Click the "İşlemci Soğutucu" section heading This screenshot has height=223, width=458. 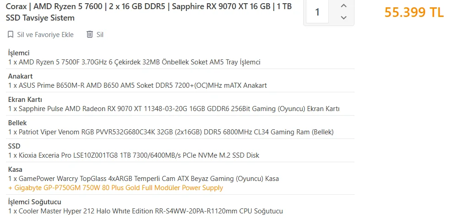(x=35, y=202)
